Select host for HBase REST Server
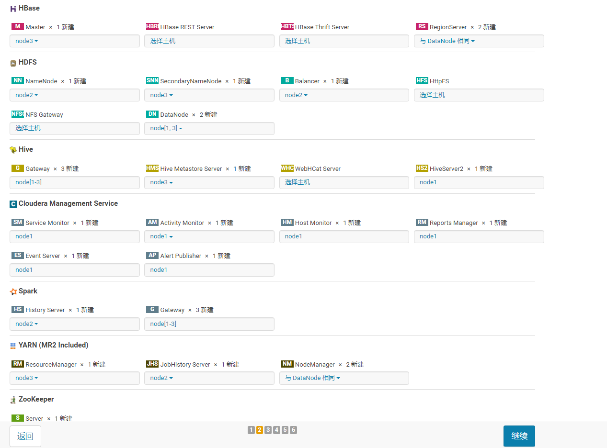The image size is (607, 448). coord(209,41)
